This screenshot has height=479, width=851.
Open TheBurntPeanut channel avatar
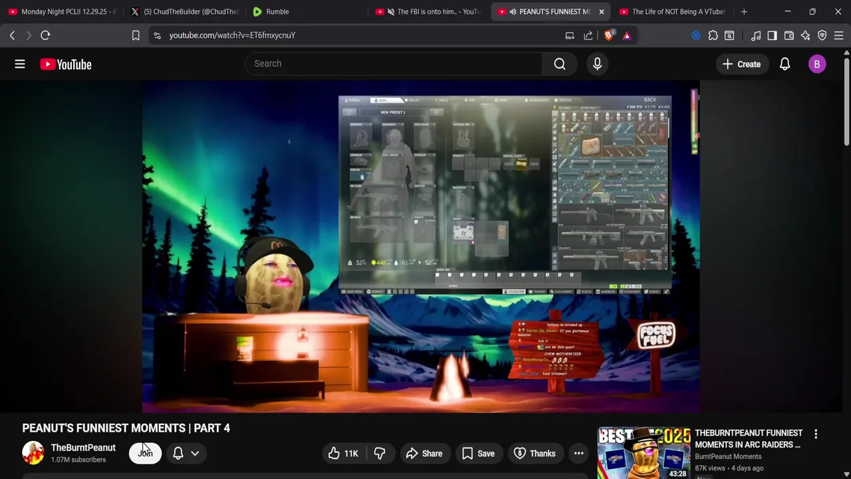pos(33,453)
